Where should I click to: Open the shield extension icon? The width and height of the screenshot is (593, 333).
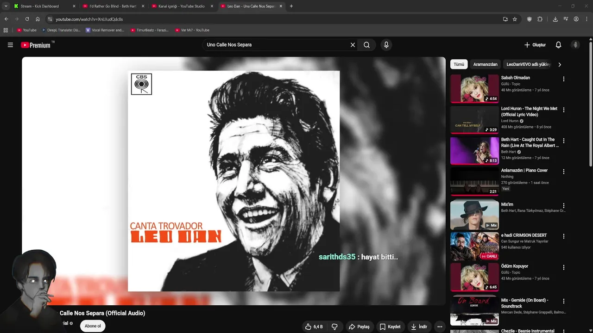coord(529,19)
